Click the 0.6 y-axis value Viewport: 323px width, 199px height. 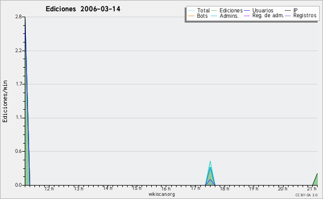[x=18, y=152]
